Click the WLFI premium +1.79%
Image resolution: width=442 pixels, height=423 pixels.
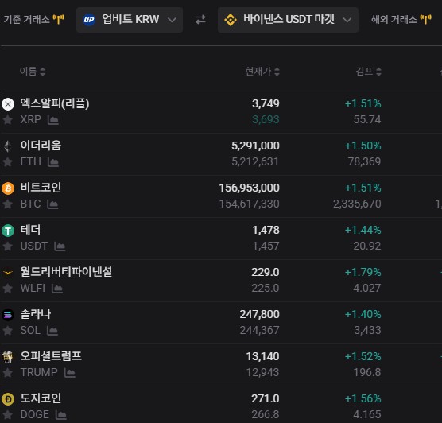tap(363, 272)
